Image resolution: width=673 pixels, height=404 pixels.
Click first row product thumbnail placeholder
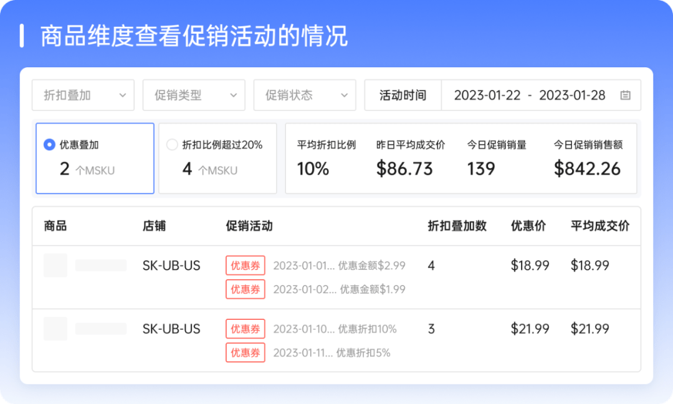click(x=55, y=266)
